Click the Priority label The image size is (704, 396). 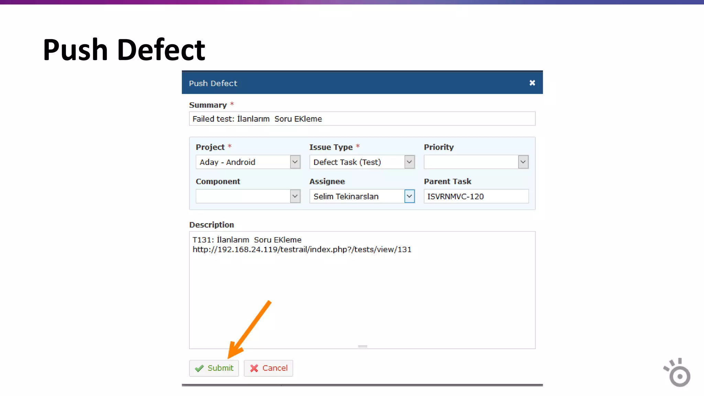coord(439,147)
